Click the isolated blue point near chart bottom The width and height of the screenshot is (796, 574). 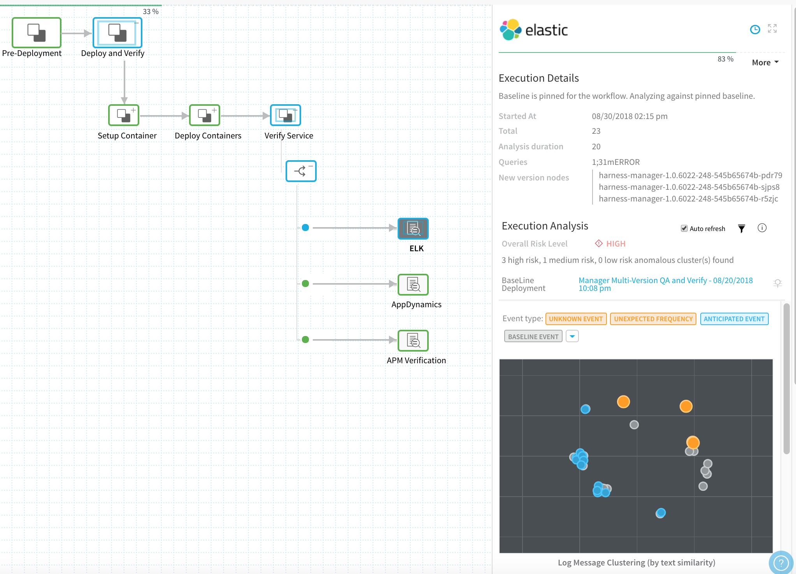661,513
